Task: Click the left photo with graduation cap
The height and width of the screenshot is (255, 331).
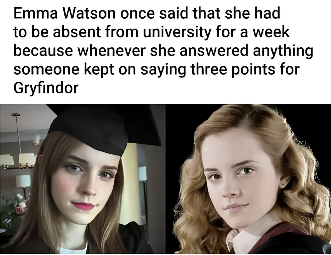Action: (82, 179)
